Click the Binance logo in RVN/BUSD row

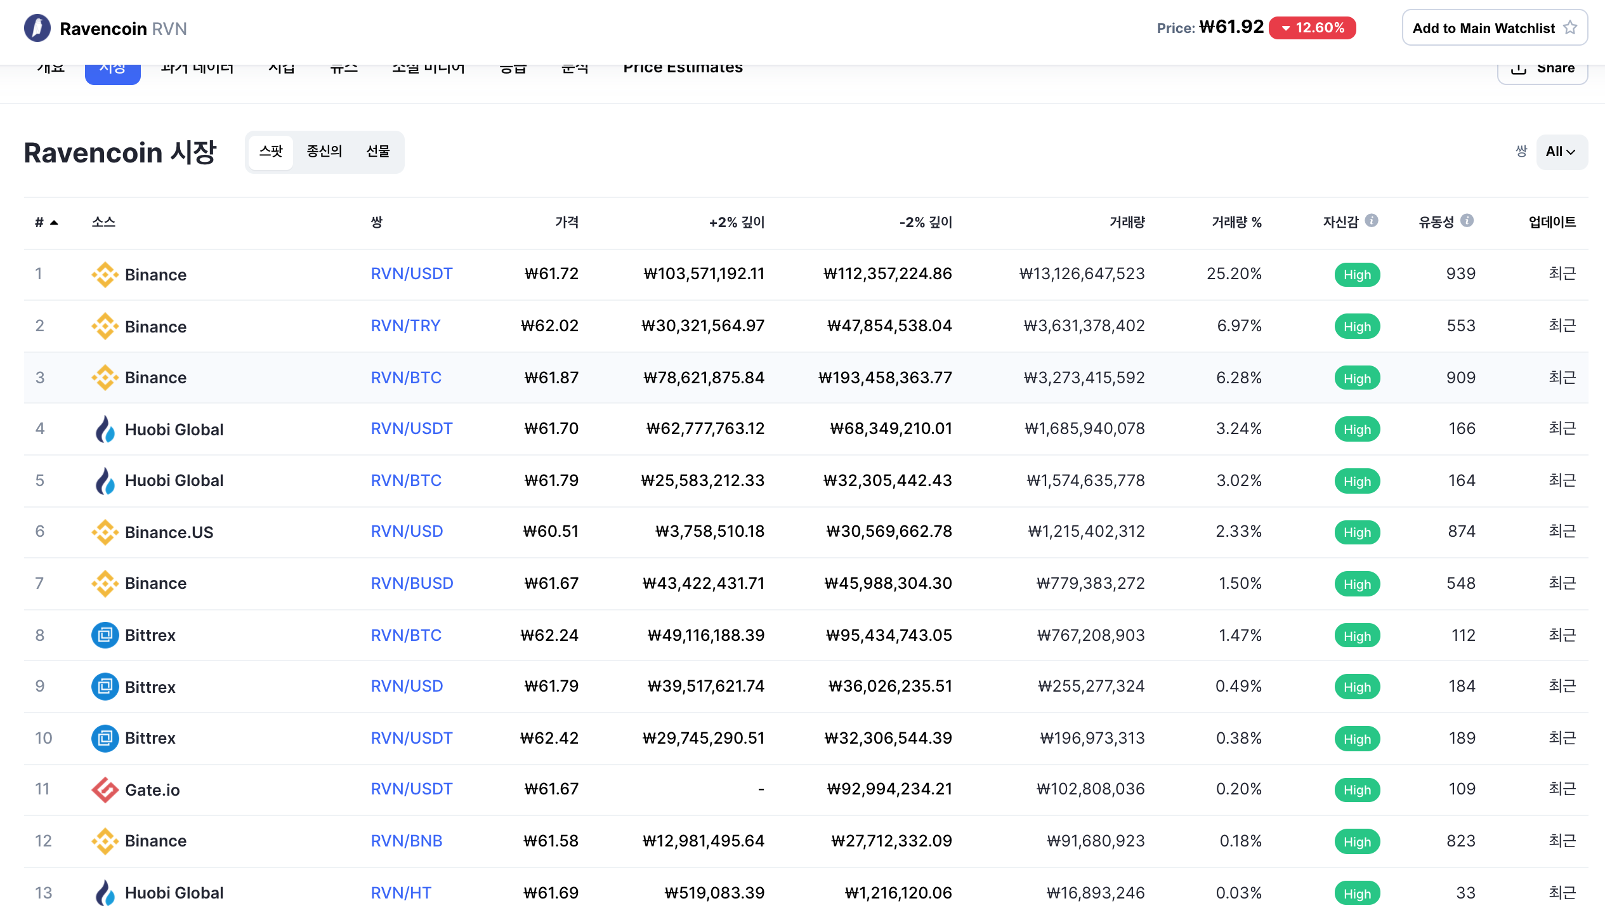pyautogui.click(x=105, y=583)
